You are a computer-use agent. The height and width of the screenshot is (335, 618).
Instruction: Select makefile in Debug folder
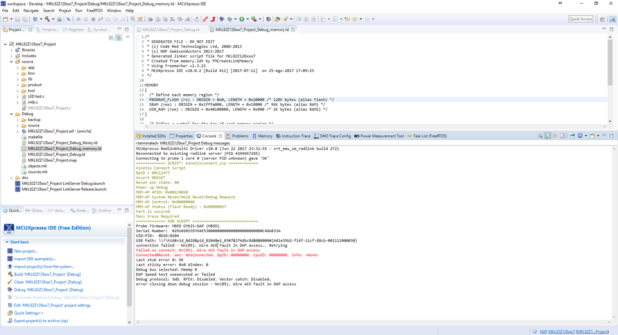(x=35, y=137)
